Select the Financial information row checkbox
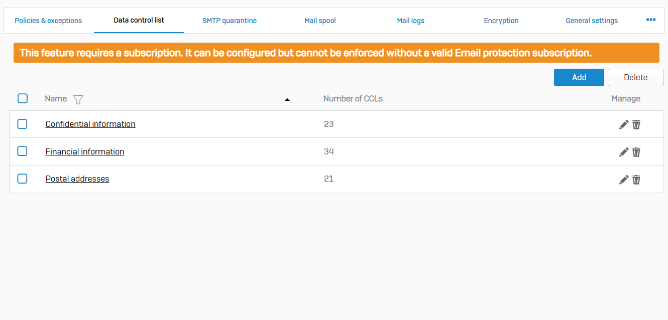Screen dimensions: 668x320 pos(23,151)
